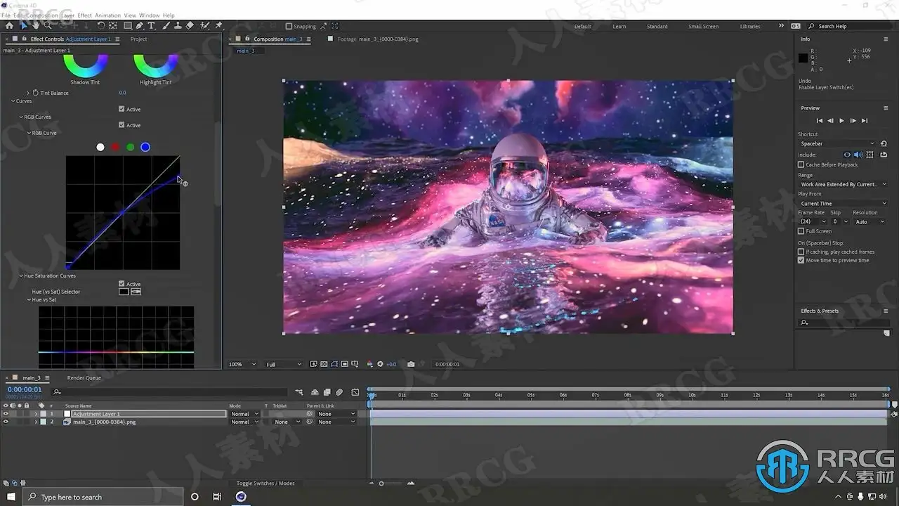The image size is (899, 506).
Task: Click Toggle Switches / Modes
Action: [265, 484]
